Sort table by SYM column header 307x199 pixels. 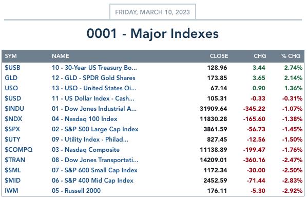tap(11, 56)
